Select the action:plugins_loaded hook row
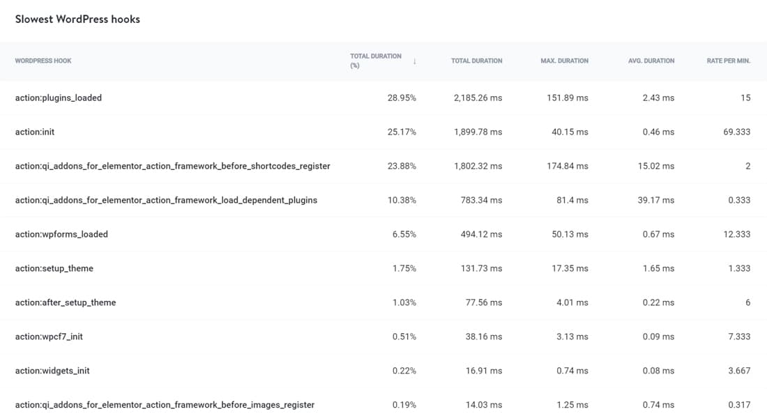This screenshot has height=416, width=767. (x=59, y=98)
